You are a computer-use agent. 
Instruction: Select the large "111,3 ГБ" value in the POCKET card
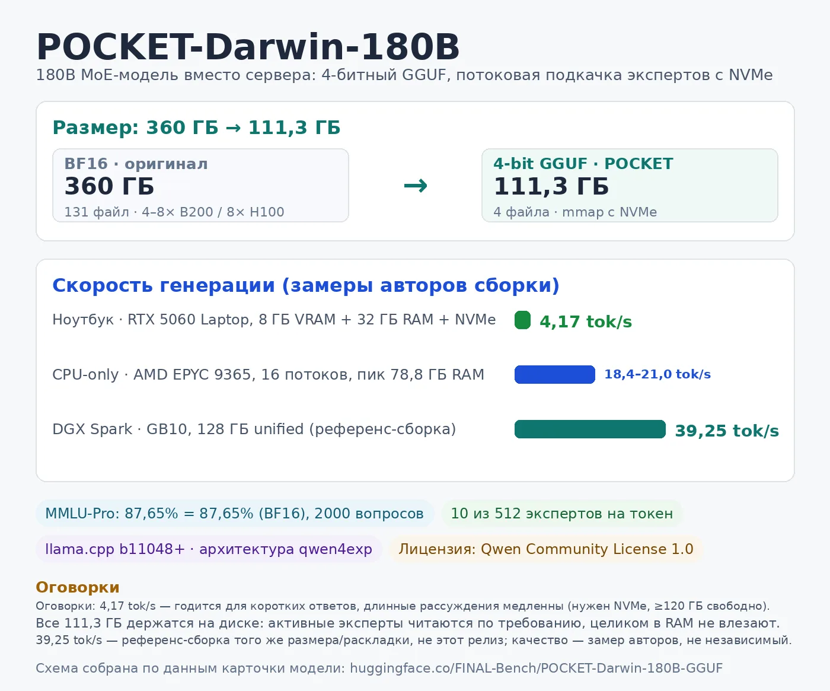point(551,186)
